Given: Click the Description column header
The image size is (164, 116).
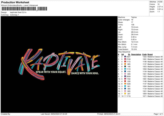Looking at the screenshot, I should [x=136, y=54].
